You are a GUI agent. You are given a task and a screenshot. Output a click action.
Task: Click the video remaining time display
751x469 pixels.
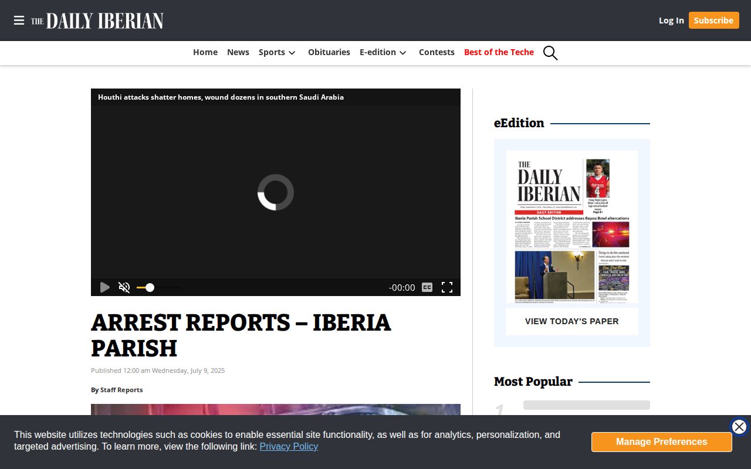402,288
